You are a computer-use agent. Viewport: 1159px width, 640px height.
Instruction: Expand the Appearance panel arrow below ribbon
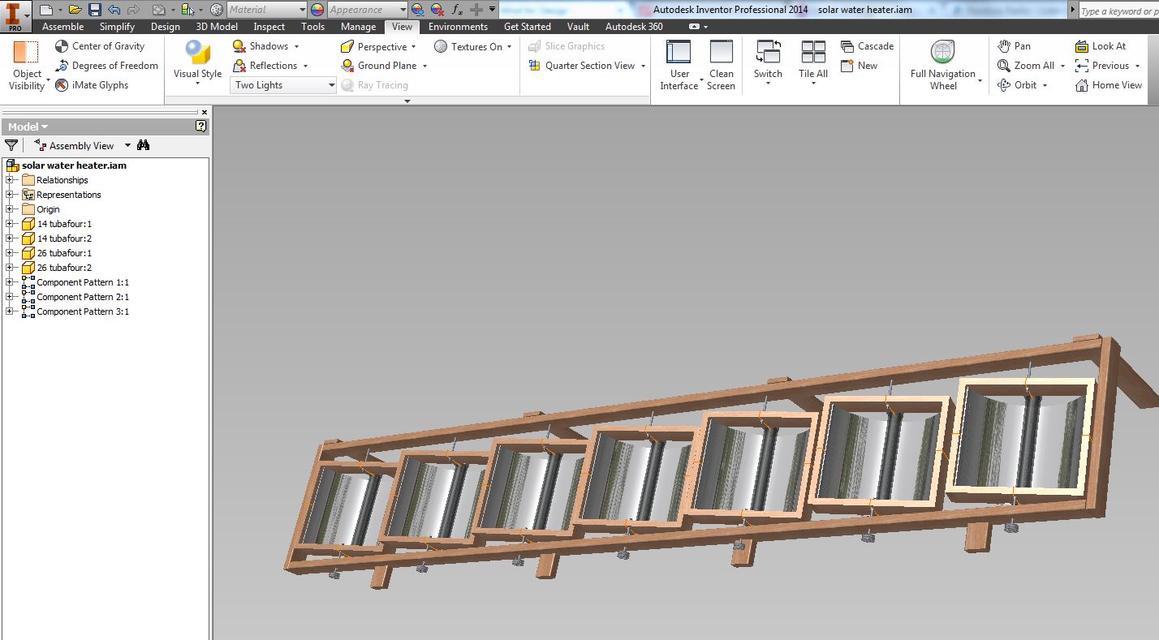tap(407, 101)
